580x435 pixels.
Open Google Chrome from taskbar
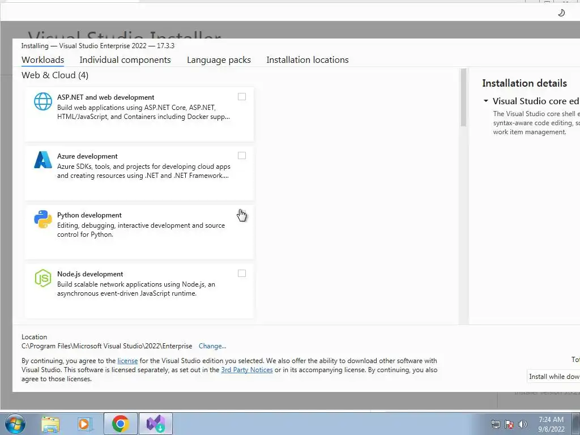click(120, 424)
